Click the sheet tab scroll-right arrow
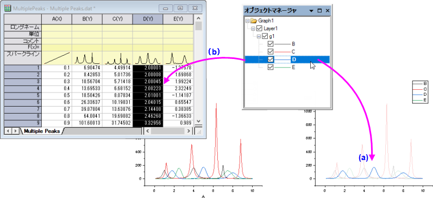 [15, 131]
